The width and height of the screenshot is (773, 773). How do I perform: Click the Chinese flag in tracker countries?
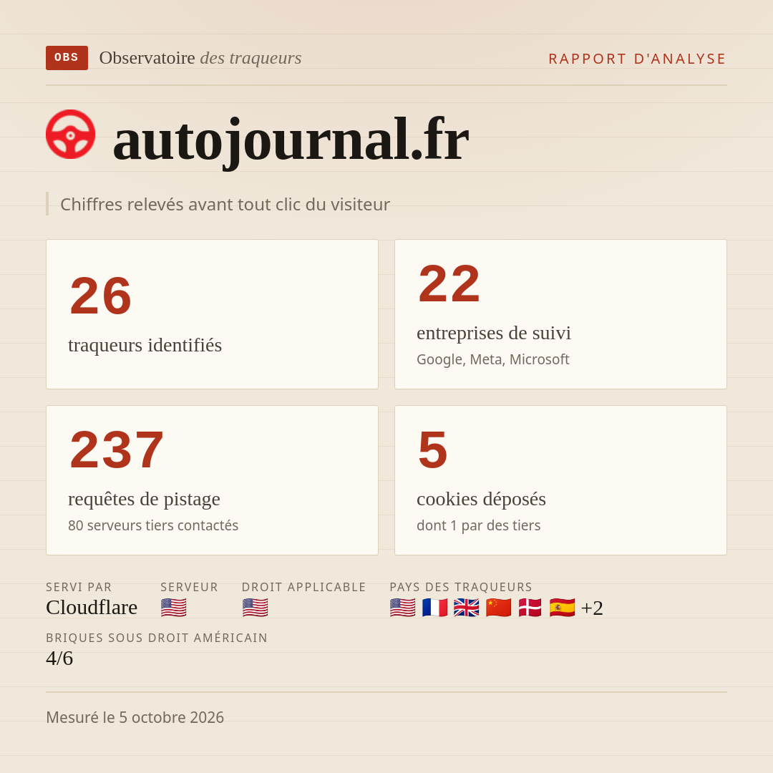pos(498,608)
